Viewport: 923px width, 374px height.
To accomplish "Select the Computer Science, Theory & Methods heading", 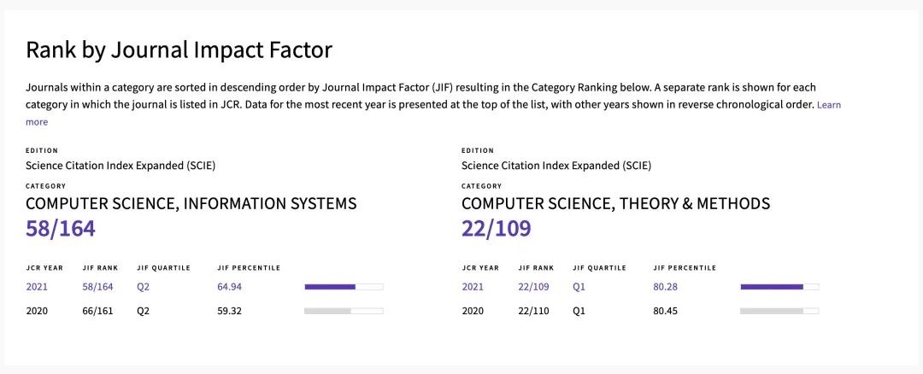I will (x=615, y=203).
